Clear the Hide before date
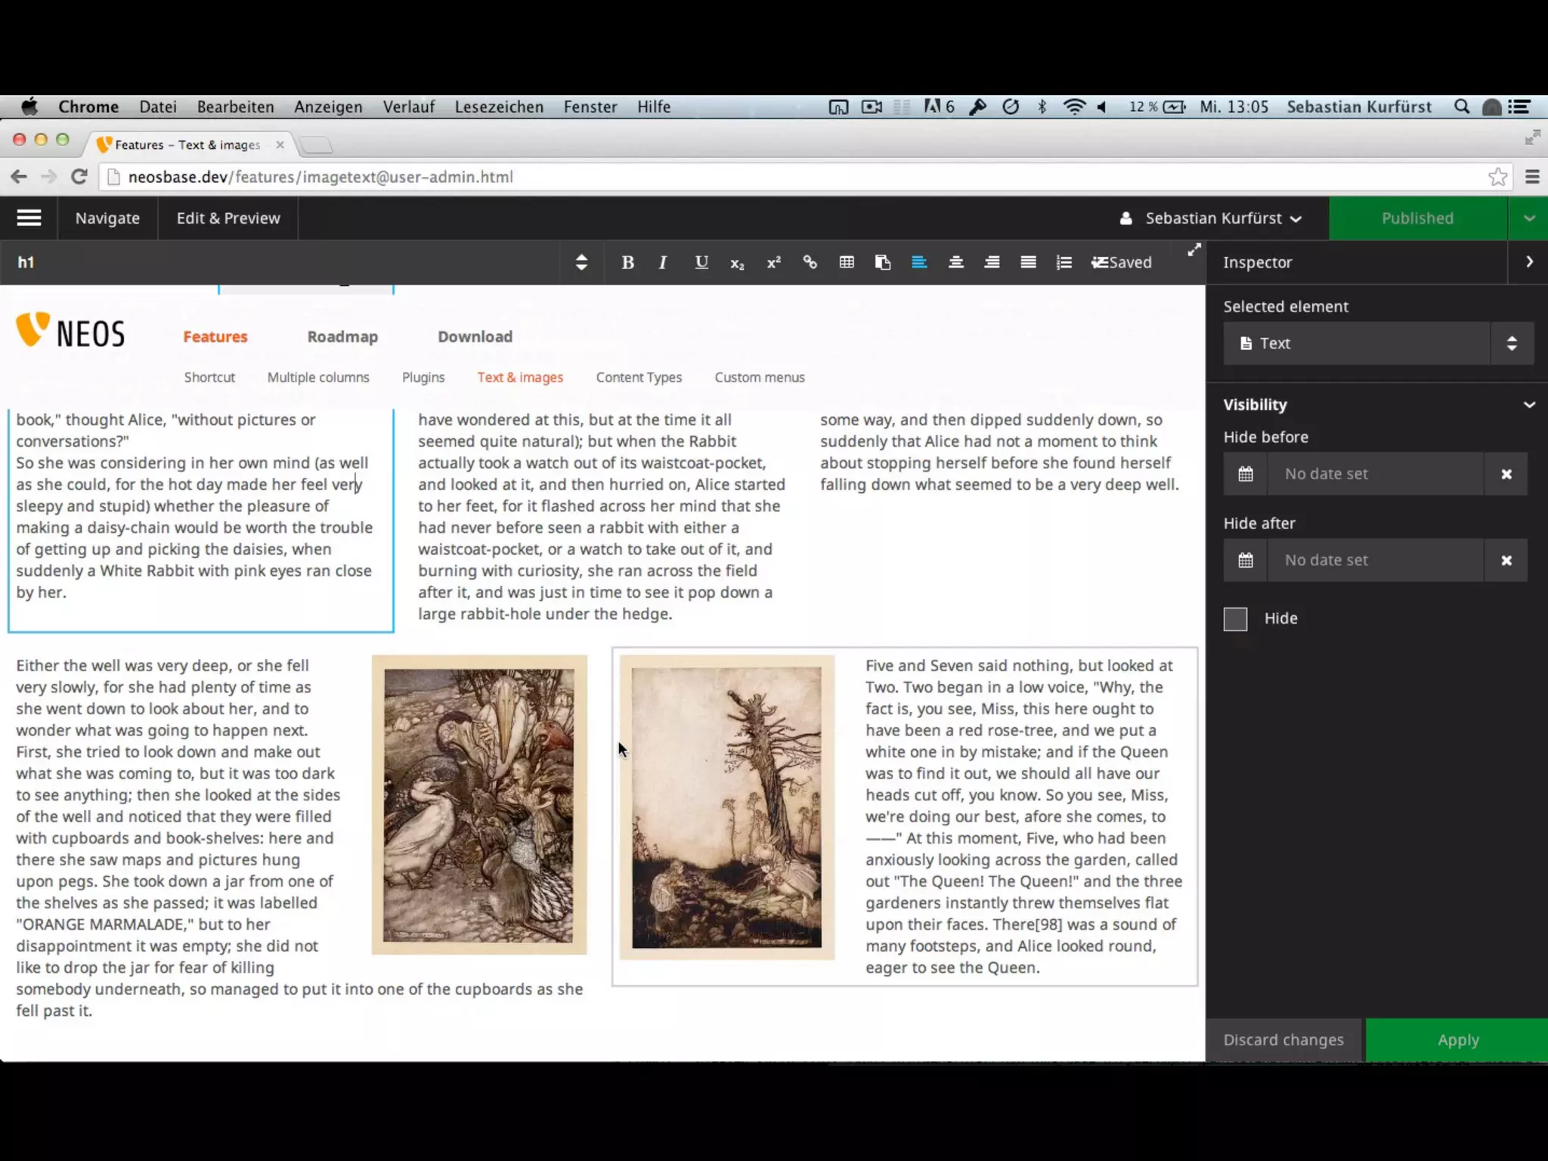This screenshot has height=1161, width=1548. tap(1506, 474)
